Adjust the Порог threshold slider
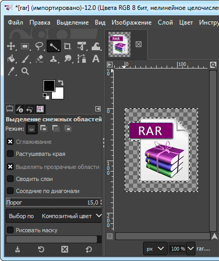 (53, 202)
